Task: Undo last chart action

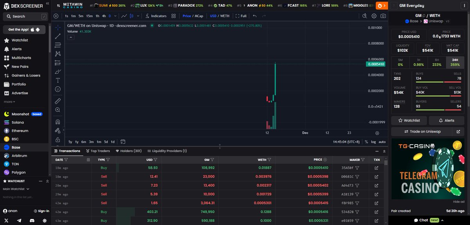Action: point(255,16)
